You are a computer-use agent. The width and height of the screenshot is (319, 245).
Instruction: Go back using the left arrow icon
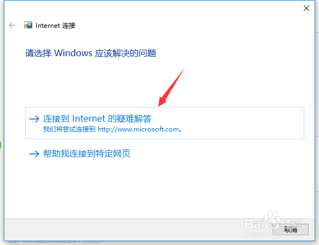pyautogui.click(x=12, y=25)
